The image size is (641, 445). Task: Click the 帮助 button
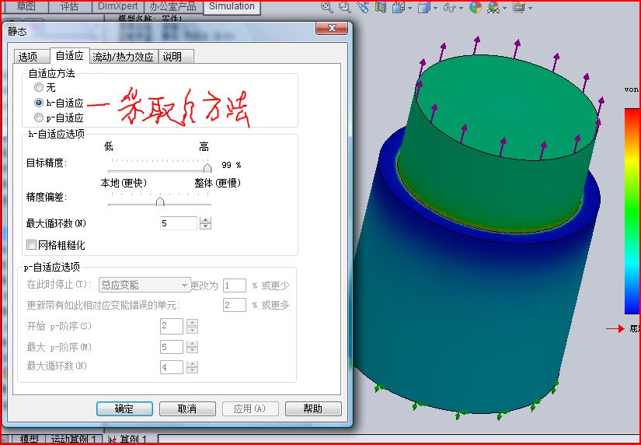click(x=313, y=408)
